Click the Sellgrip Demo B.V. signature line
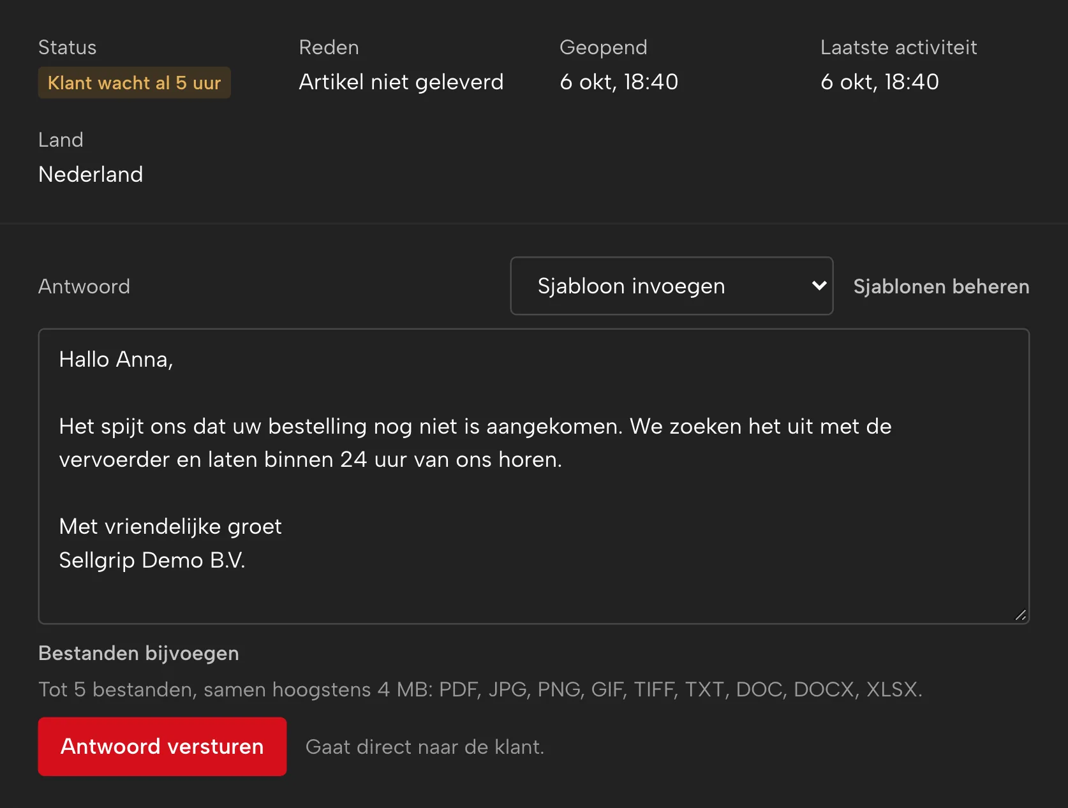 click(152, 560)
